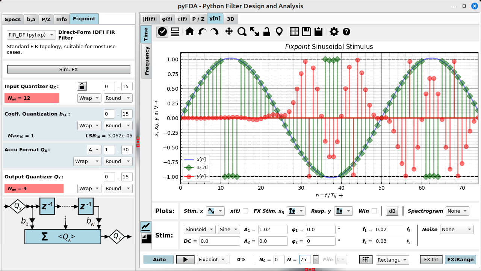Click the N data points field
Image resolution: width=481 pixels, height=271 pixels.
tap(305, 259)
